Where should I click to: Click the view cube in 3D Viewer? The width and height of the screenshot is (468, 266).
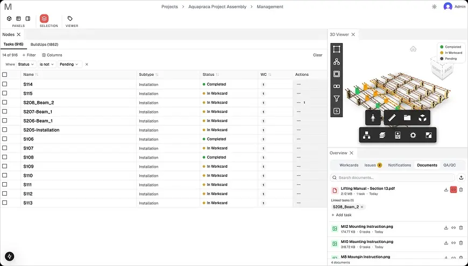(442, 69)
